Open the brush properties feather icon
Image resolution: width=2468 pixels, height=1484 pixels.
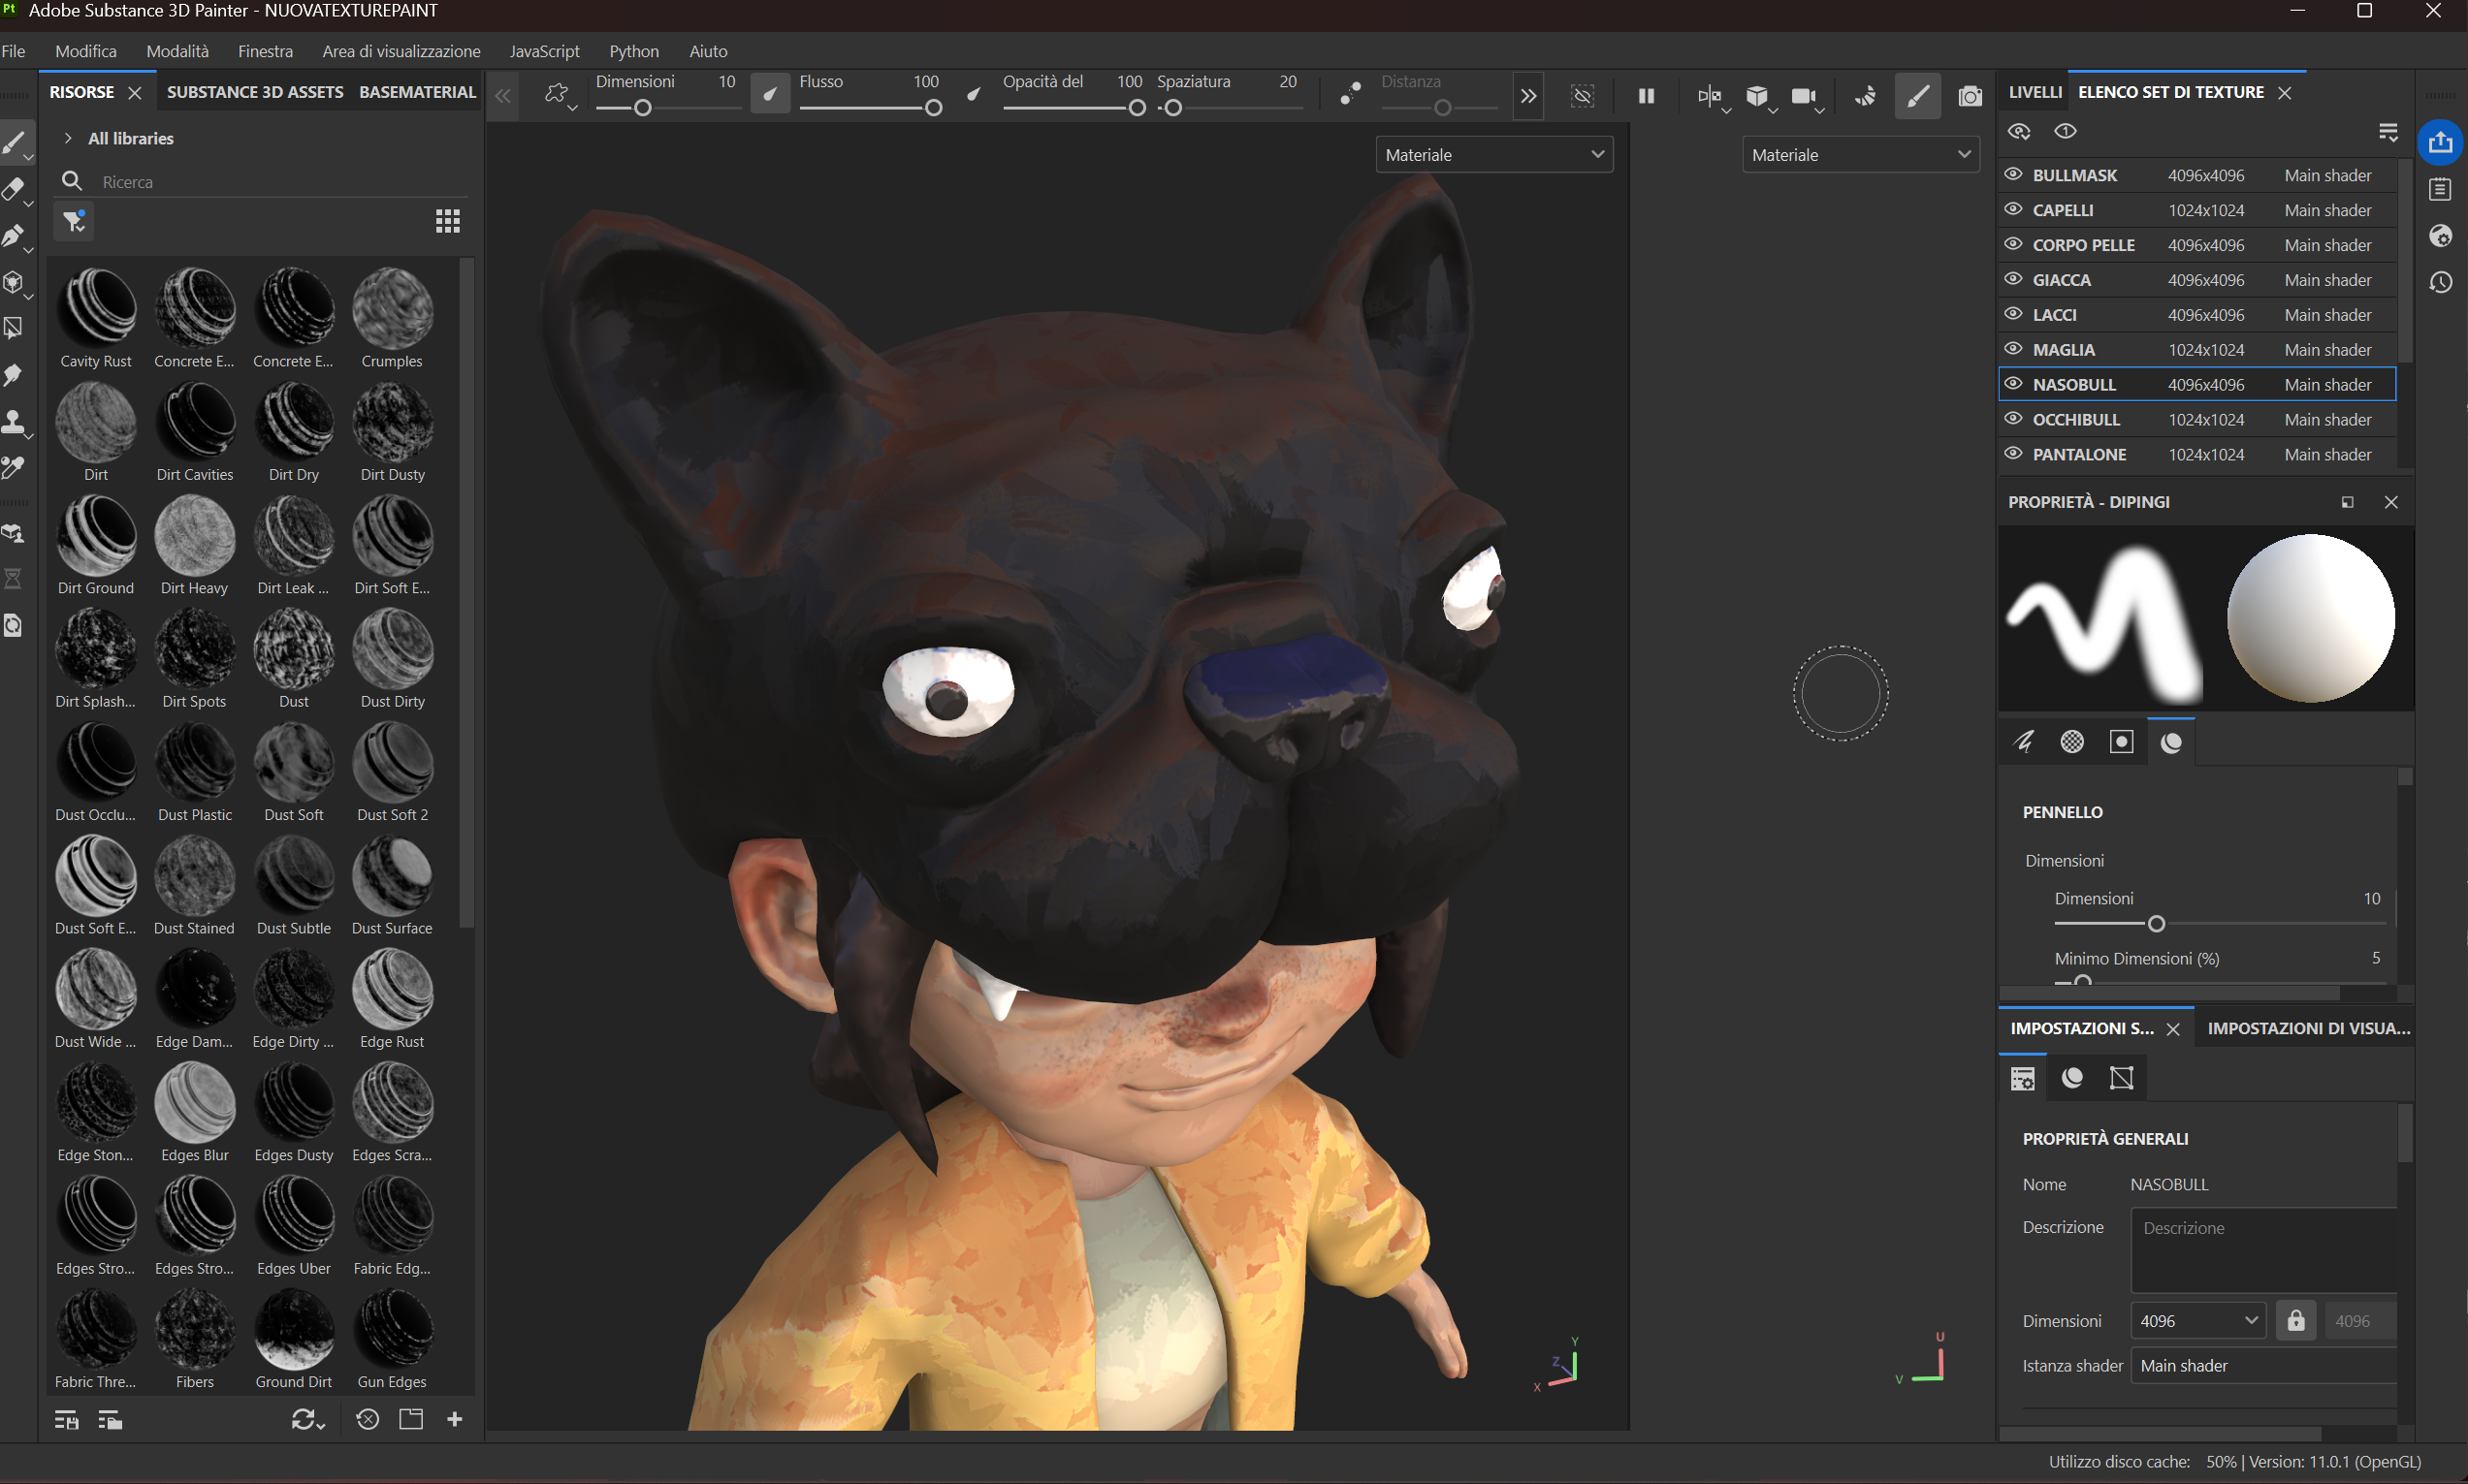point(2023,741)
